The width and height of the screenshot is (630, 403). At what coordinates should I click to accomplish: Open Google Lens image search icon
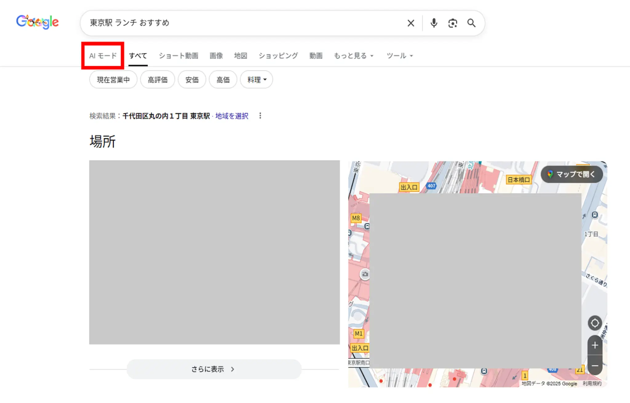tap(453, 23)
